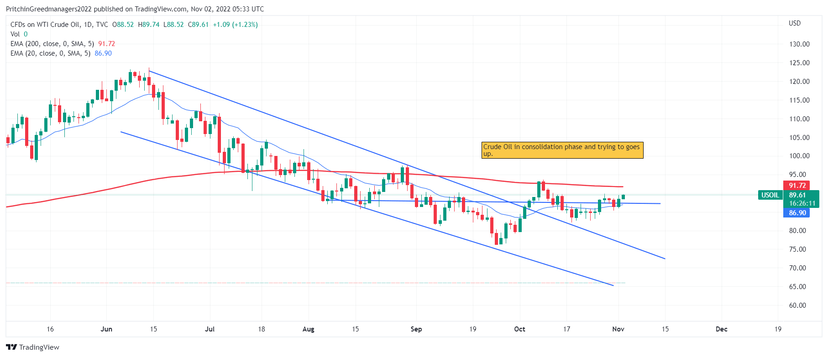
Task: Click the Nov label on time axis
Action: [618, 329]
